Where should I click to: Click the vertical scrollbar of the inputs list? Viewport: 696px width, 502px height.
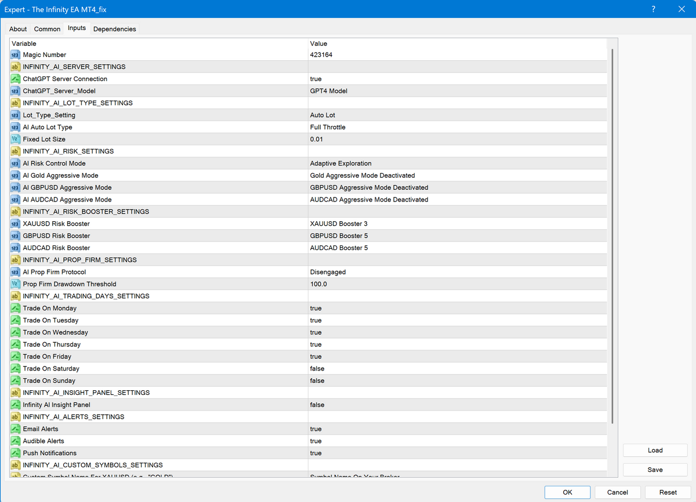(612, 232)
